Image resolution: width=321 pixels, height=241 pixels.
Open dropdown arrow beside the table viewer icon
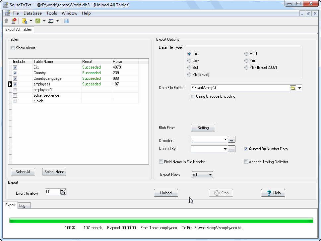pos(57,21)
